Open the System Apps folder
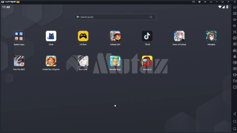 point(19,36)
